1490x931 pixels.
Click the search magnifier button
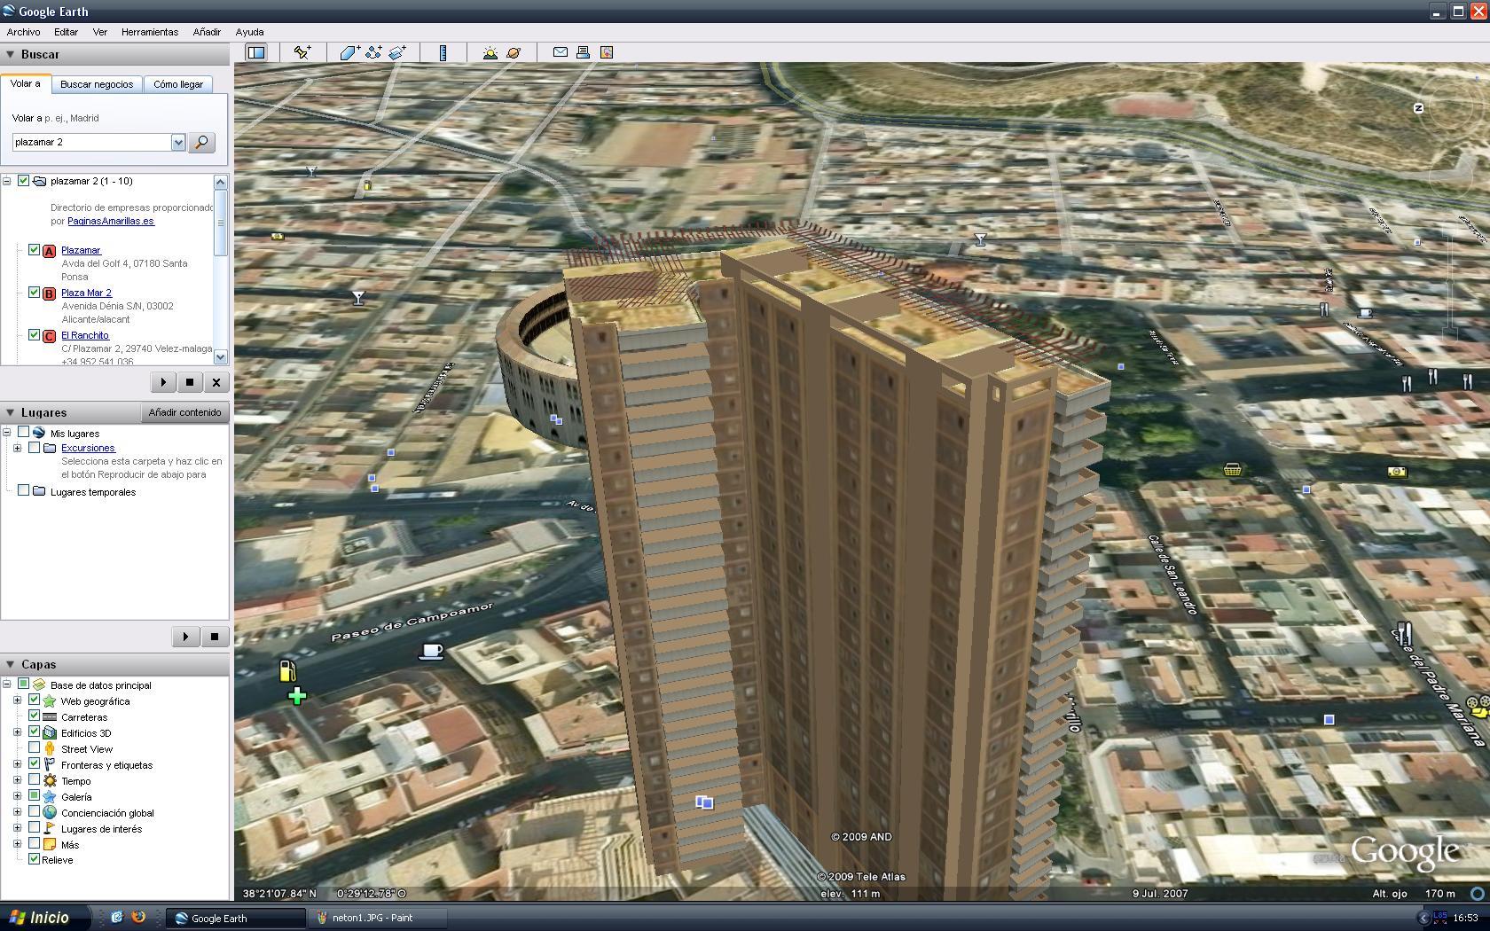pos(202,142)
